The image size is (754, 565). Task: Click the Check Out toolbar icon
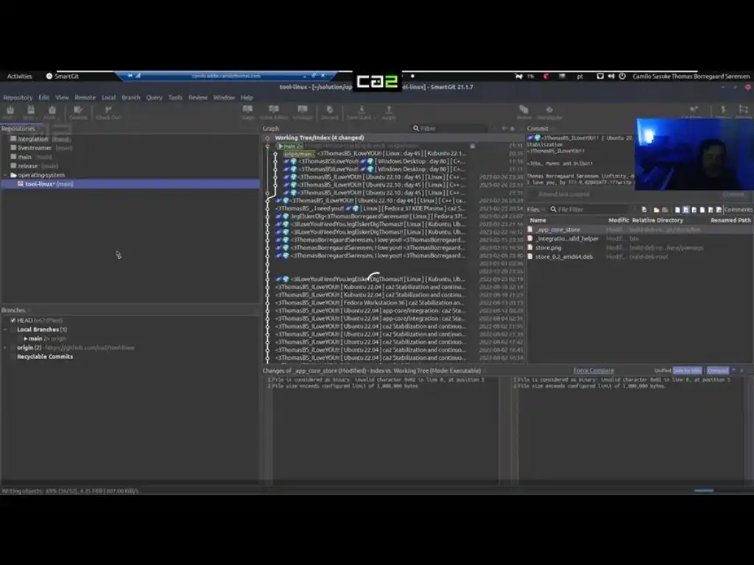pos(108,110)
